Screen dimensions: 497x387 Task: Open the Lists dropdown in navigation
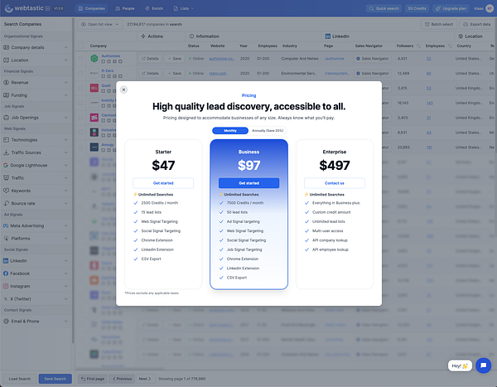[184, 8]
